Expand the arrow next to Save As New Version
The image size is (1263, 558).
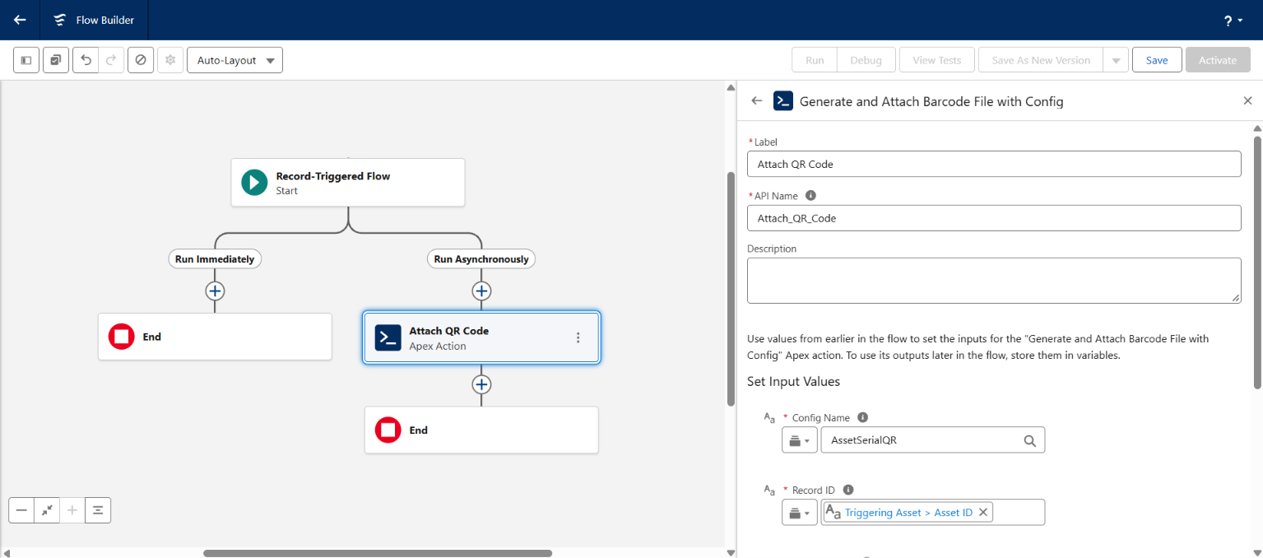coord(1116,60)
